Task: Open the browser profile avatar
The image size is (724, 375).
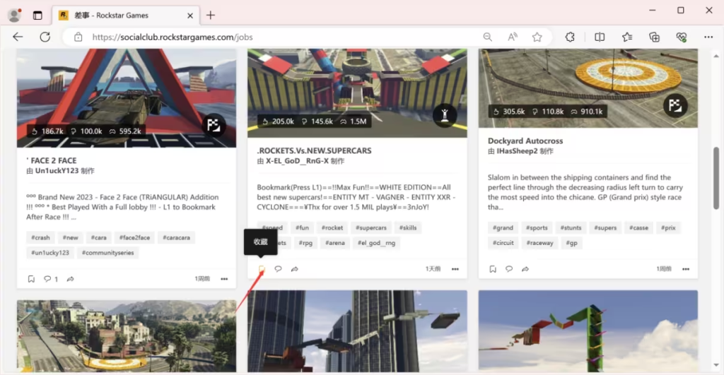Action: (x=15, y=16)
